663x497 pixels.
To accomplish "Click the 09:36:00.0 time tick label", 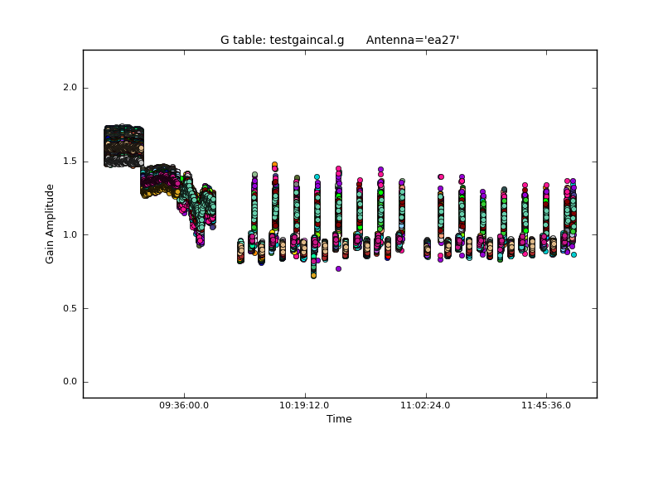I will click(x=184, y=406).
